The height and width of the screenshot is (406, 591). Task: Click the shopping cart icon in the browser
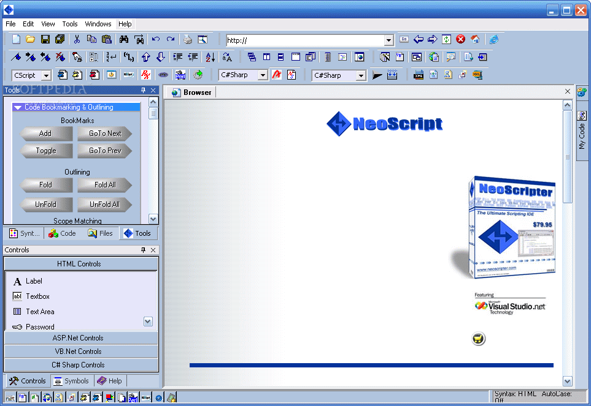click(478, 339)
